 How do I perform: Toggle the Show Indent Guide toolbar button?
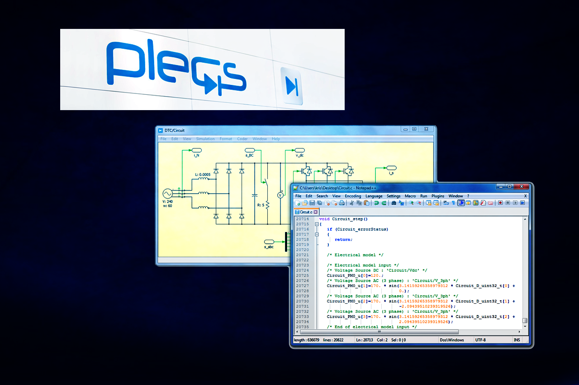coord(461,203)
